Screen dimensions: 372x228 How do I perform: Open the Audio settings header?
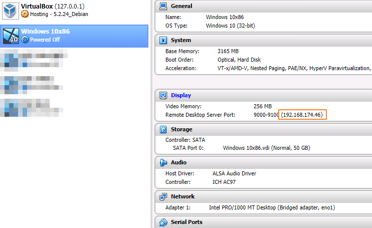(178, 162)
